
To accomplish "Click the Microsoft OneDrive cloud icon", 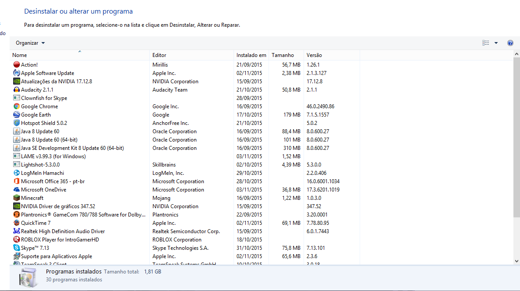I will click(x=16, y=189).
